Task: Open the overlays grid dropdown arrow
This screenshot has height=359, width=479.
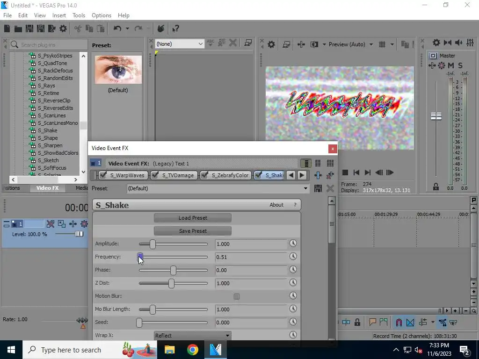Action: 392,44
